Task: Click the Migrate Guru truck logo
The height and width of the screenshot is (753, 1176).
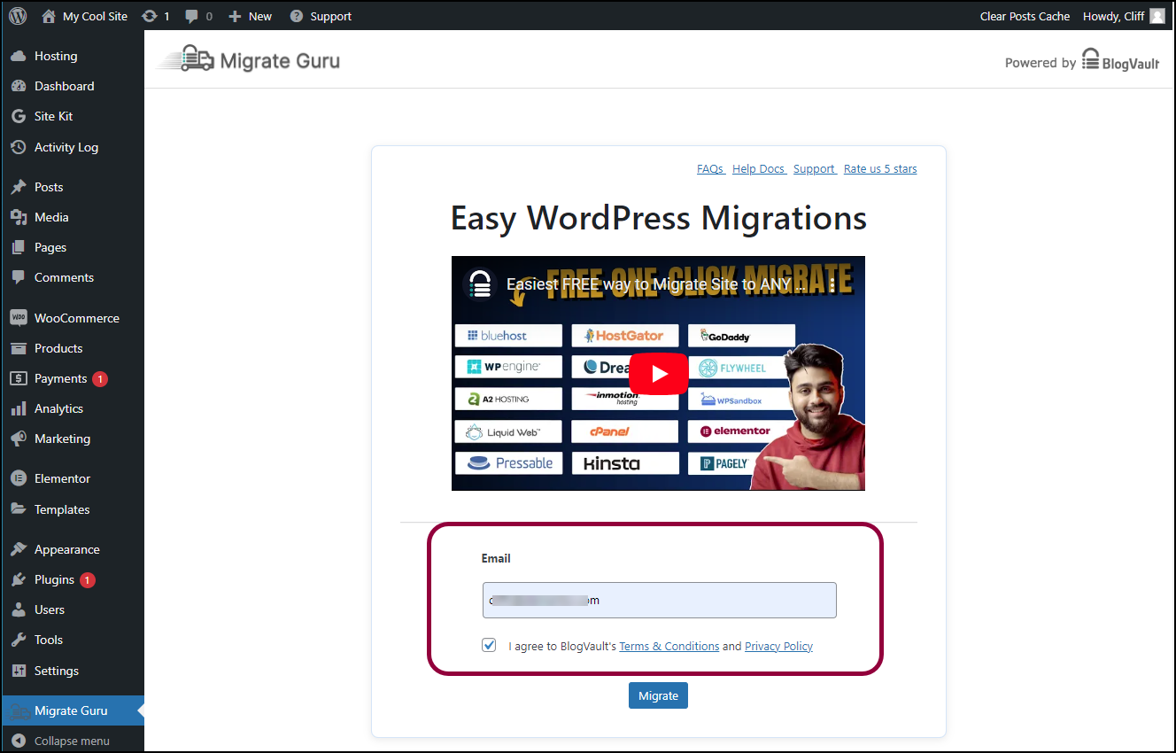Action: point(187,60)
